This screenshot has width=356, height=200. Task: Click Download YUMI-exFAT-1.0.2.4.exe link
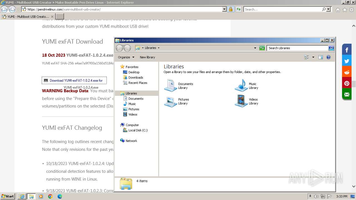click(x=74, y=81)
